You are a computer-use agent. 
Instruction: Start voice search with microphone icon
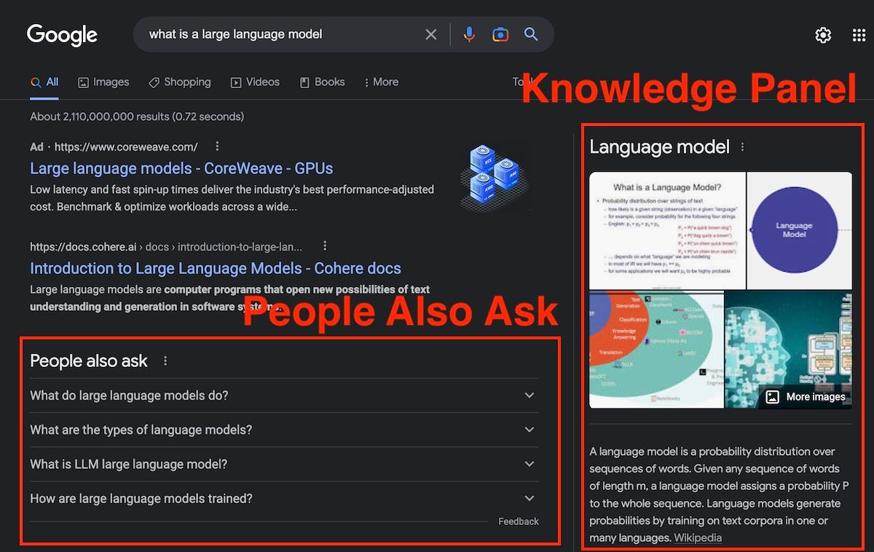[x=470, y=34]
